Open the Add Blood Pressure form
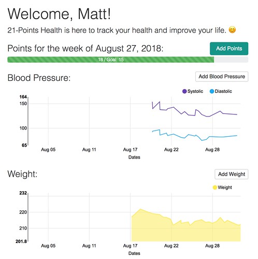 (x=222, y=77)
